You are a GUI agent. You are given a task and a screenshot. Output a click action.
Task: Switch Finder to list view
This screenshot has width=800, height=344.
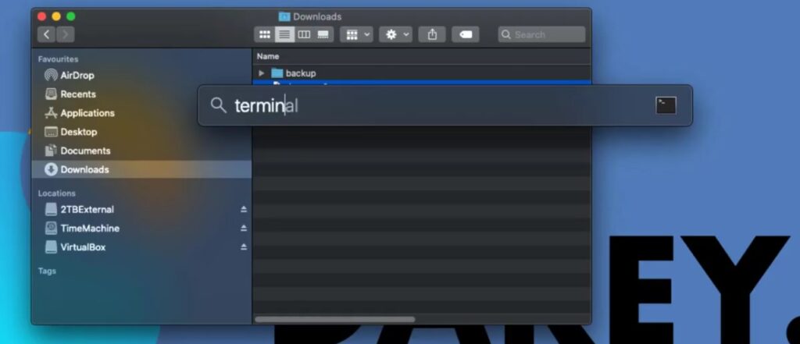[x=284, y=34]
